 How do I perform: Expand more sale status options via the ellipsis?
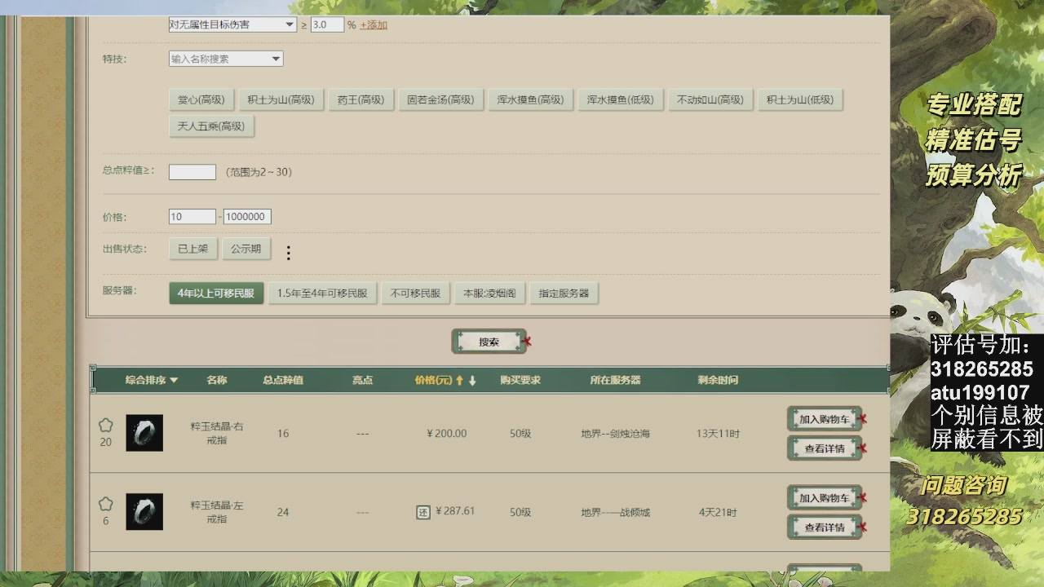[x=289, y=253]
